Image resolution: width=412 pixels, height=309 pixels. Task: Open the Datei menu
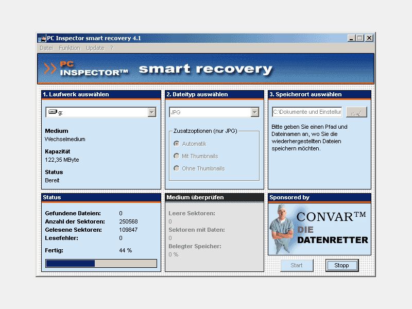pos(46,48)
